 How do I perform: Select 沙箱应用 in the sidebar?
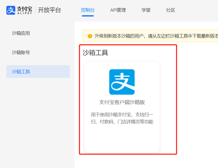coord(21,33)
